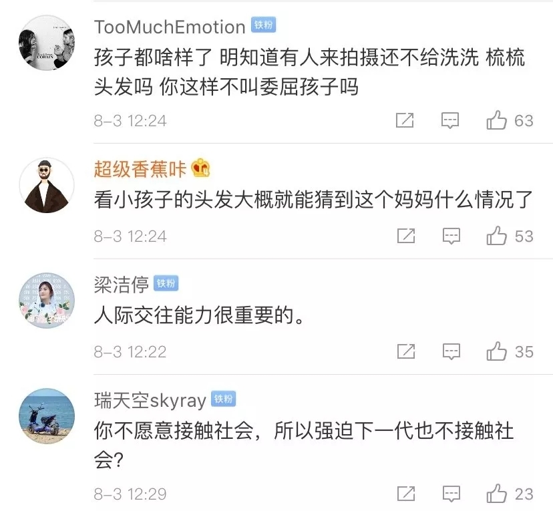Screen dimensions: 553x511
Task: Share TooMuchEmotion's comment
Action: tap(405, 120)
